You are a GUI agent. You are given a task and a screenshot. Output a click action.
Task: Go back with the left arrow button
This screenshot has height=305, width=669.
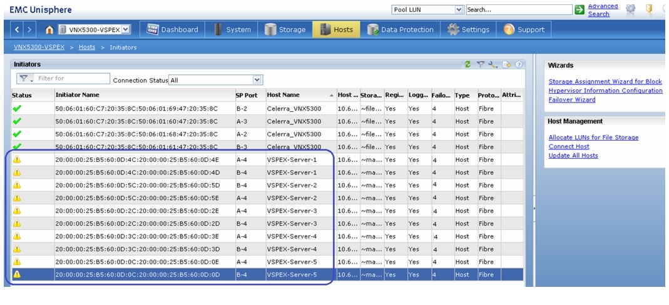click(18, 29)
